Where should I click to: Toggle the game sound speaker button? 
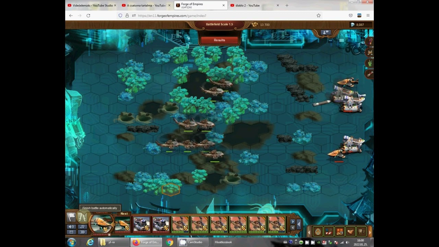point(71,227)
